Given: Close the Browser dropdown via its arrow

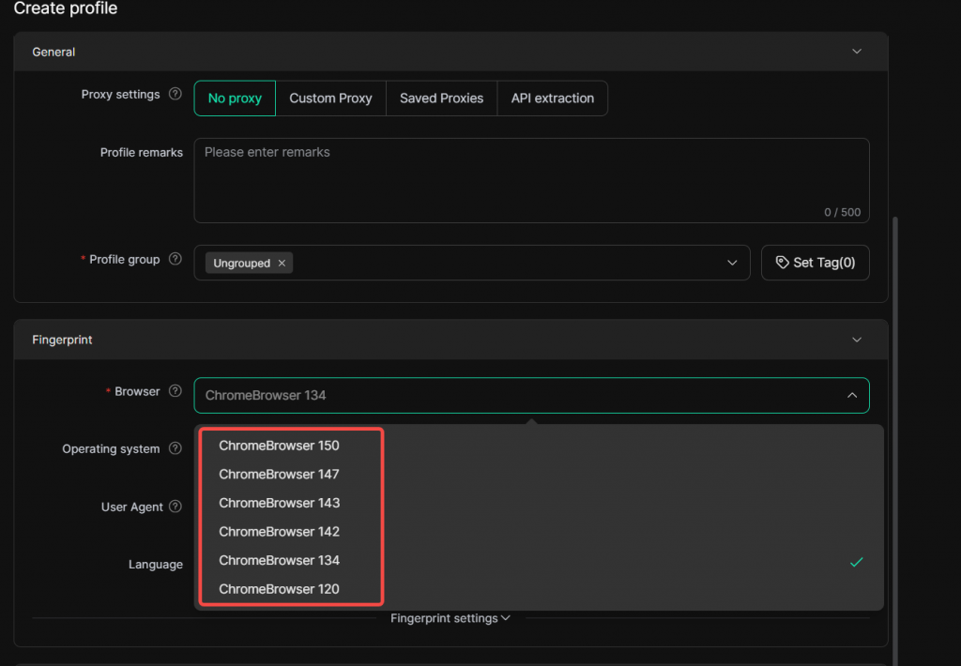Looking at the screenshot, I should [852, 395].
